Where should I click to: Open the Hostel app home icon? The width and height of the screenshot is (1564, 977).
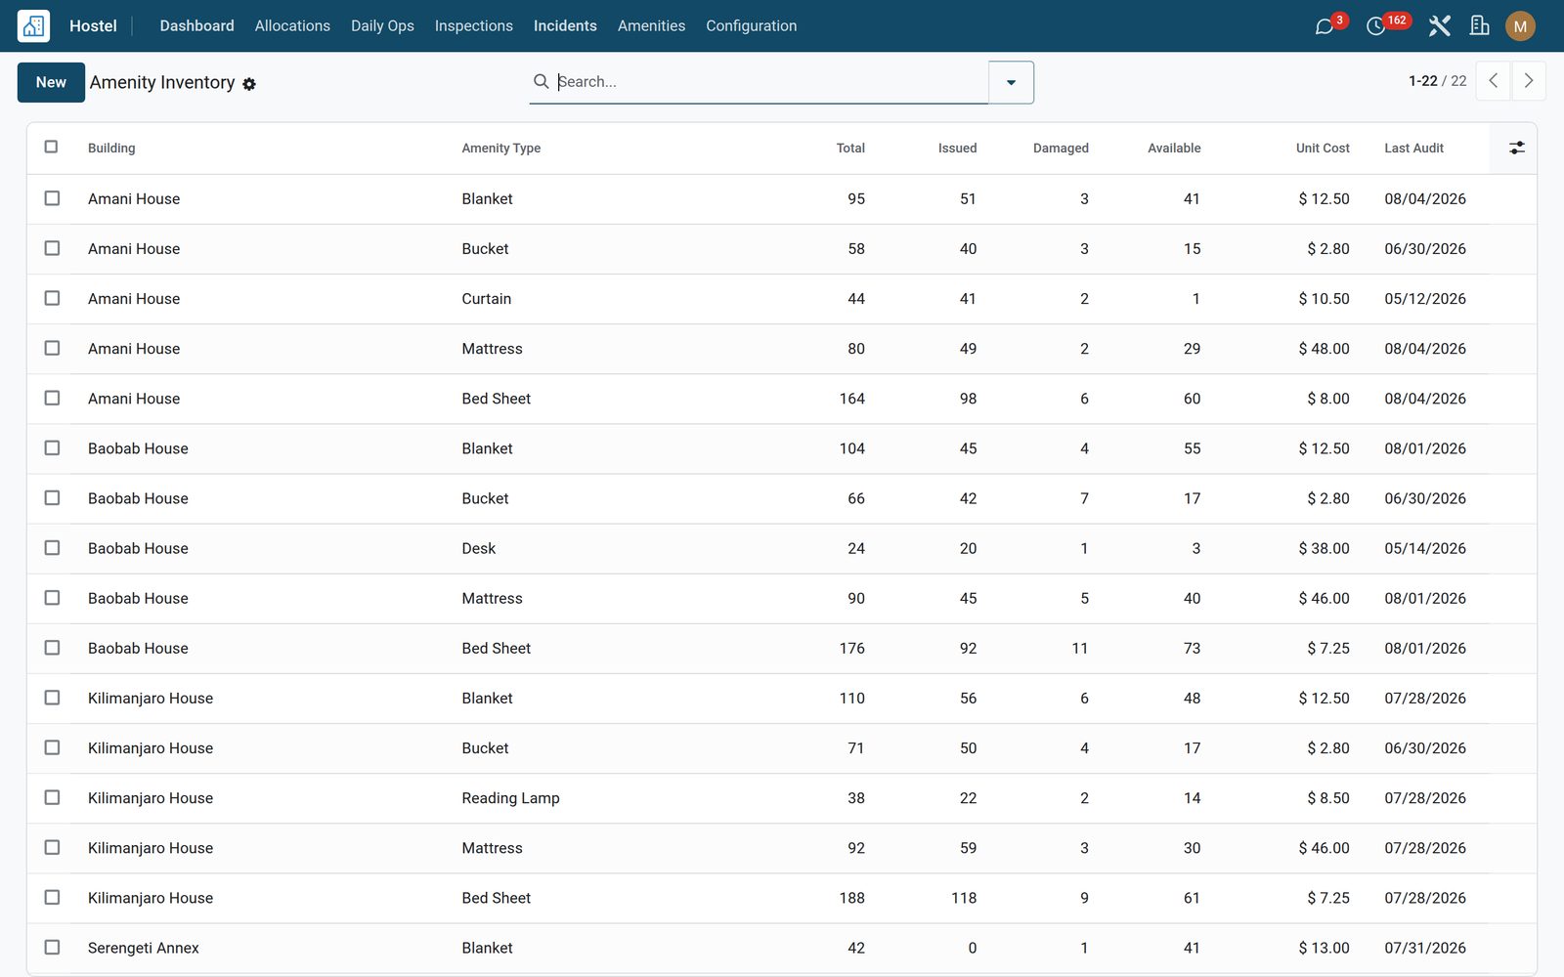[33, 25]
